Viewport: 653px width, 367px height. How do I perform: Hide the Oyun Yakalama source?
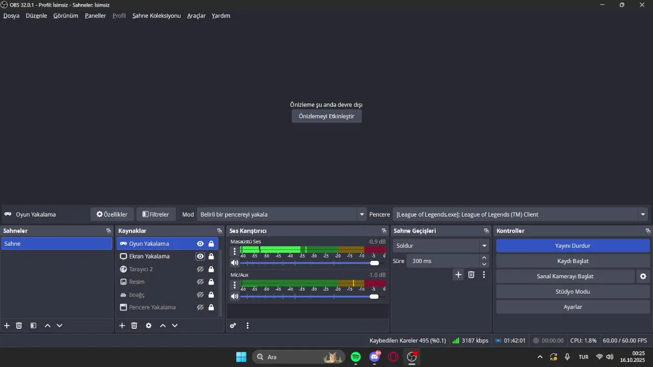[x=200, y=244]
